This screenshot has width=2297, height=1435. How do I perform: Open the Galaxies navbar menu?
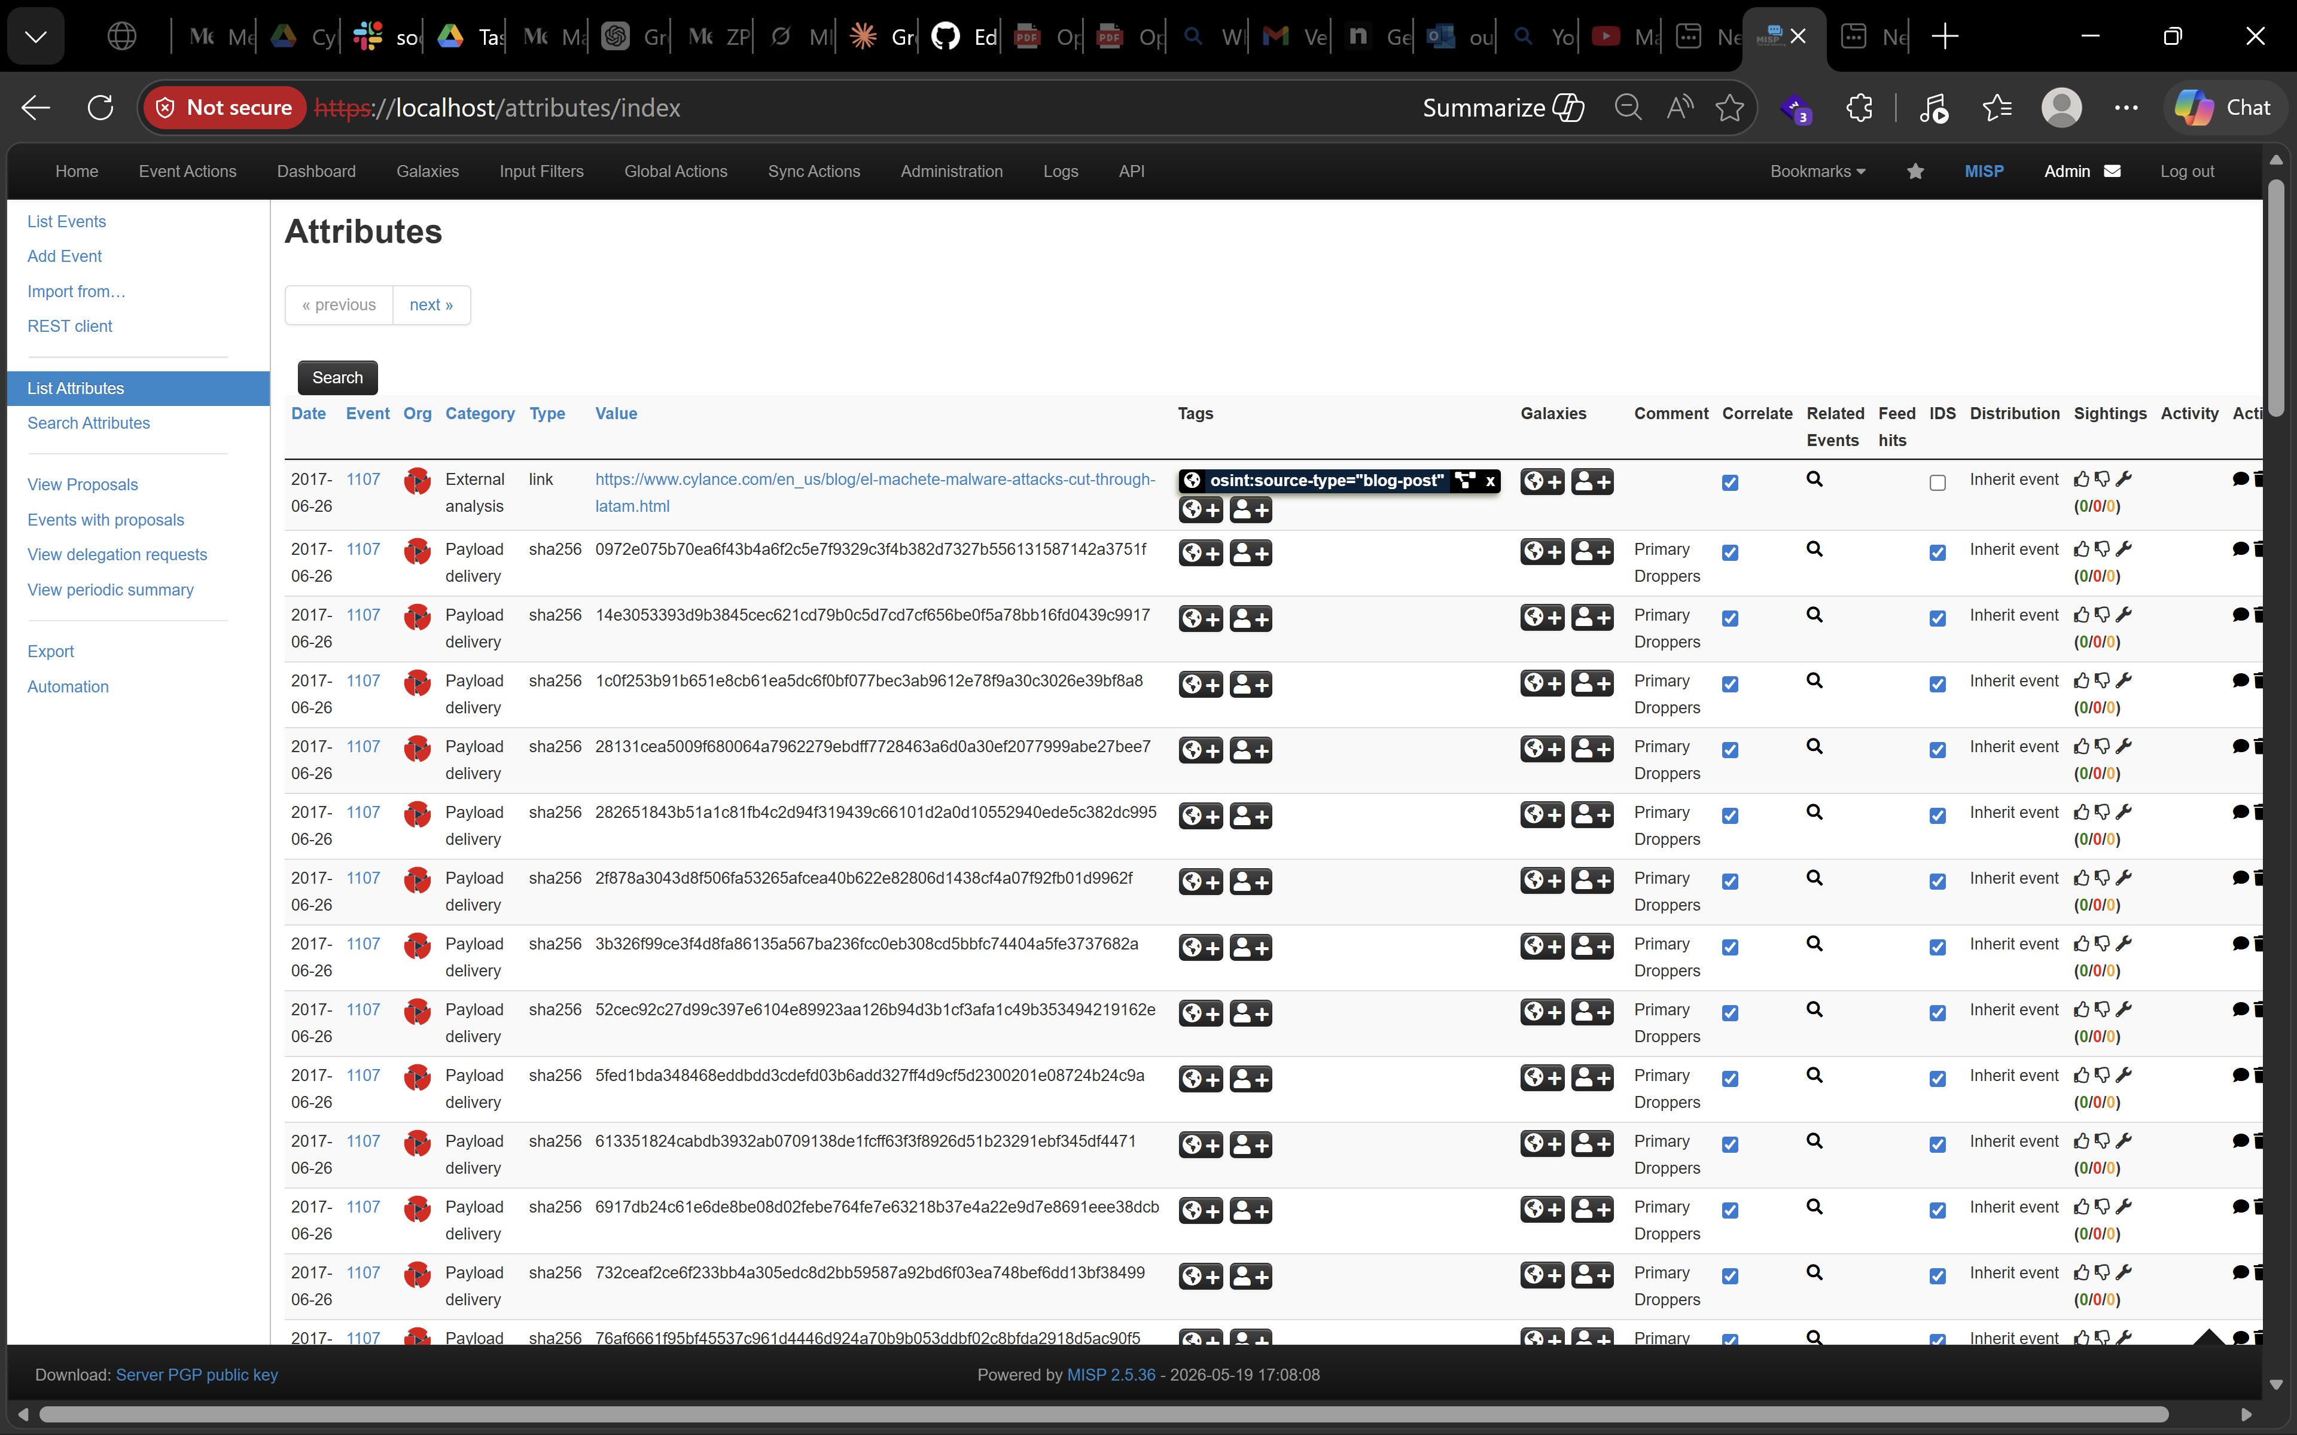pyautogui.click(x=427, y=172)
